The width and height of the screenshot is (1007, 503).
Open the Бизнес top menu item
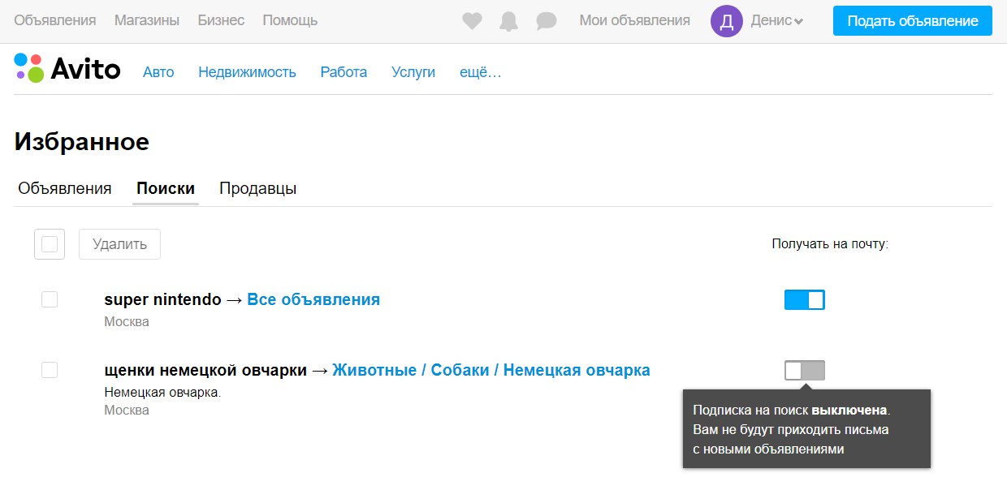pos(221,20)
